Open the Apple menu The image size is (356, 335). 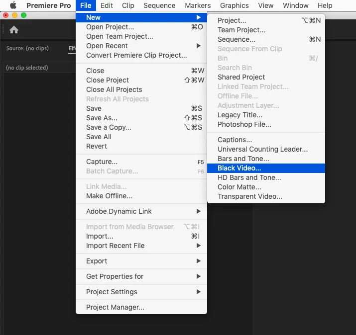pos(13,5)
